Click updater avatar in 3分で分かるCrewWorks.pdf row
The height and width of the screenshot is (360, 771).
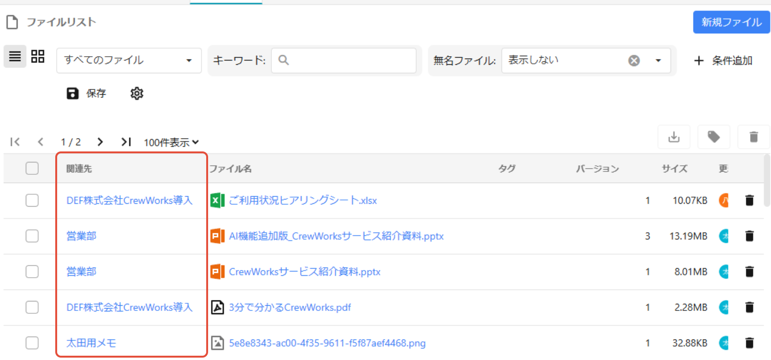tap(724, 308)
